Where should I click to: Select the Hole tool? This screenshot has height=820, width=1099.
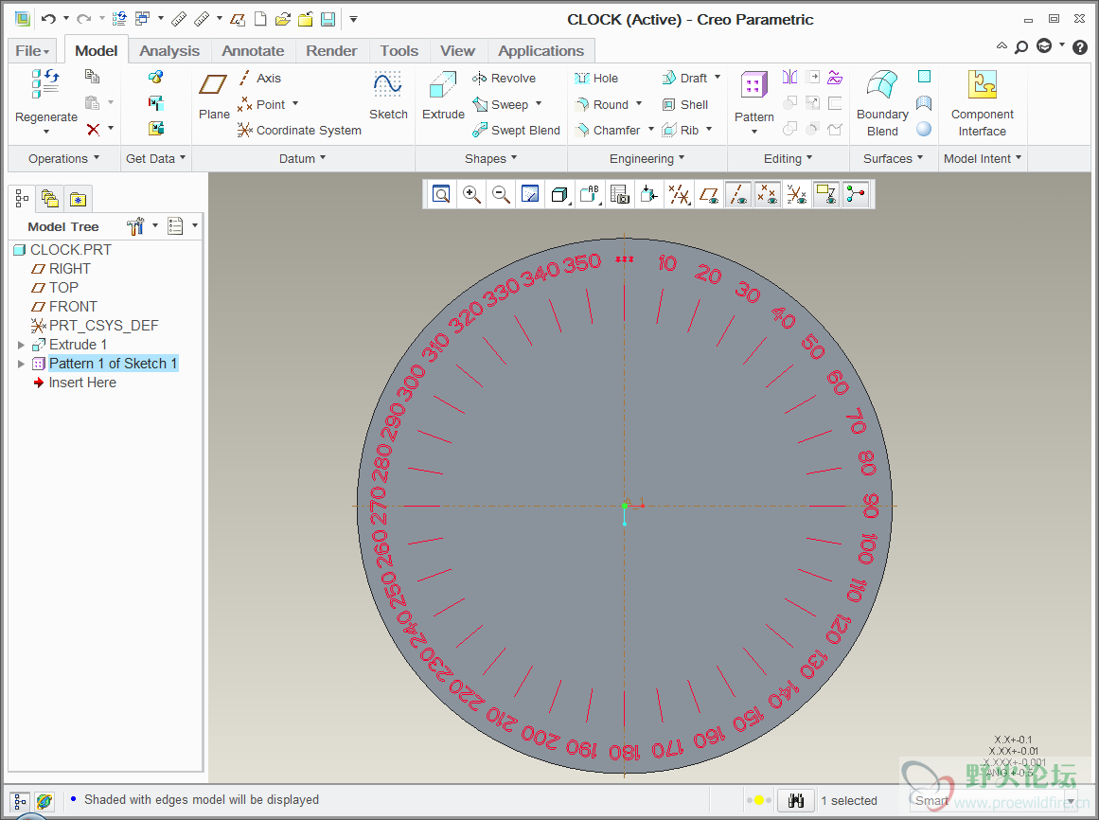click(596, 78)
